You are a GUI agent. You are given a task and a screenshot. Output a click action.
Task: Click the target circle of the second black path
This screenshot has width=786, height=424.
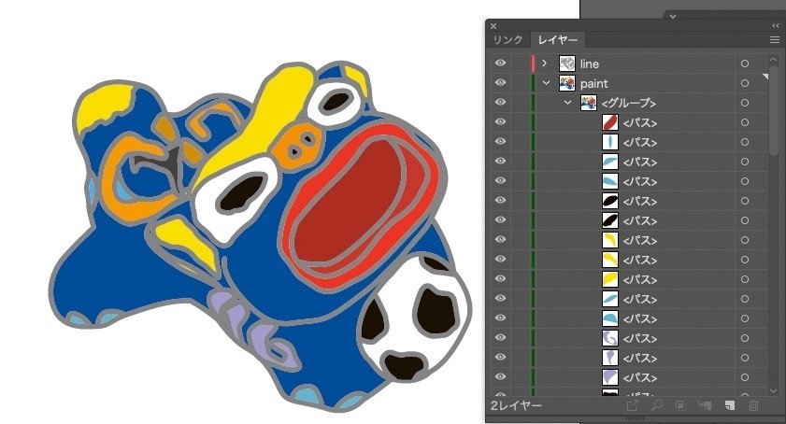click(x=745, y=220)
